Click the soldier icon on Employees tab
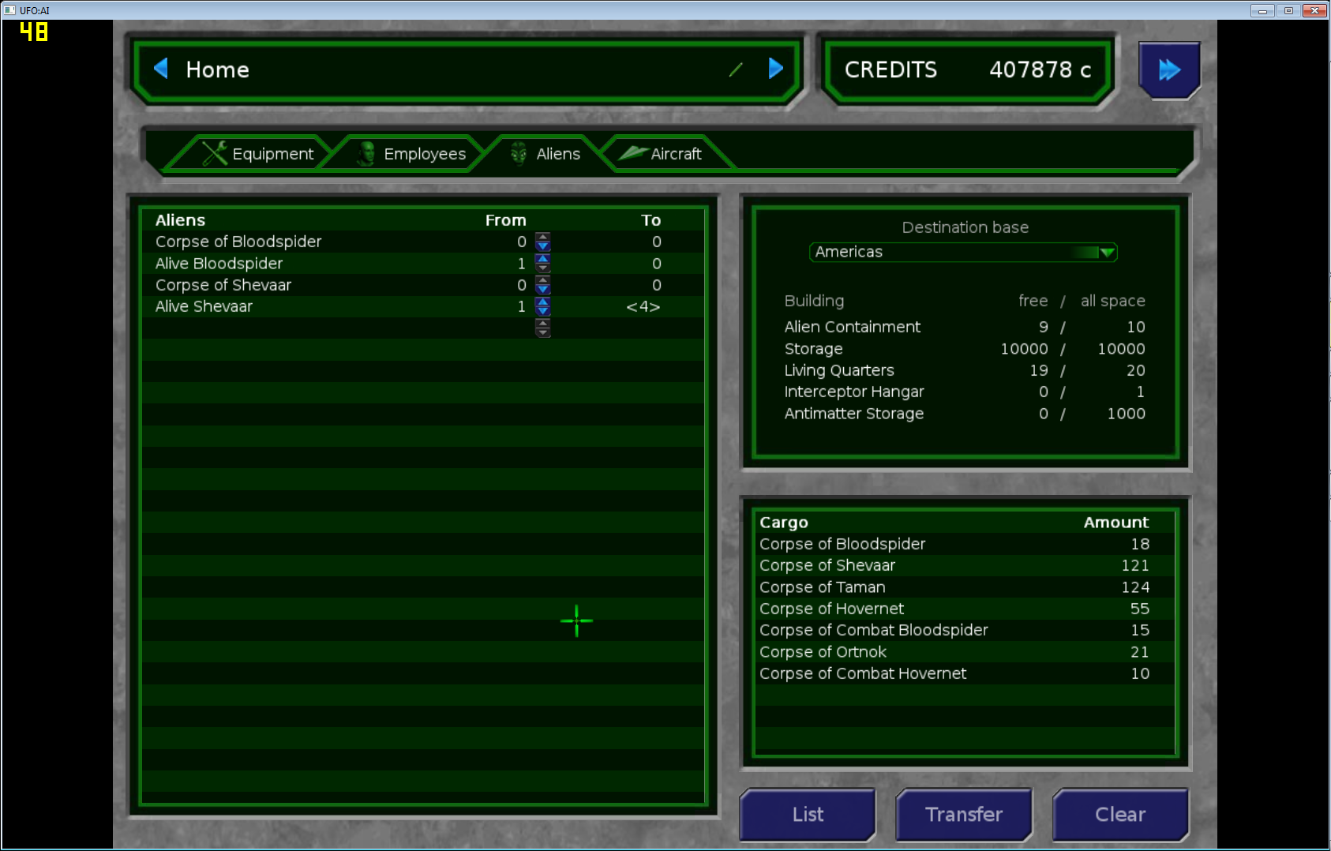 click(x=366, y=153)
